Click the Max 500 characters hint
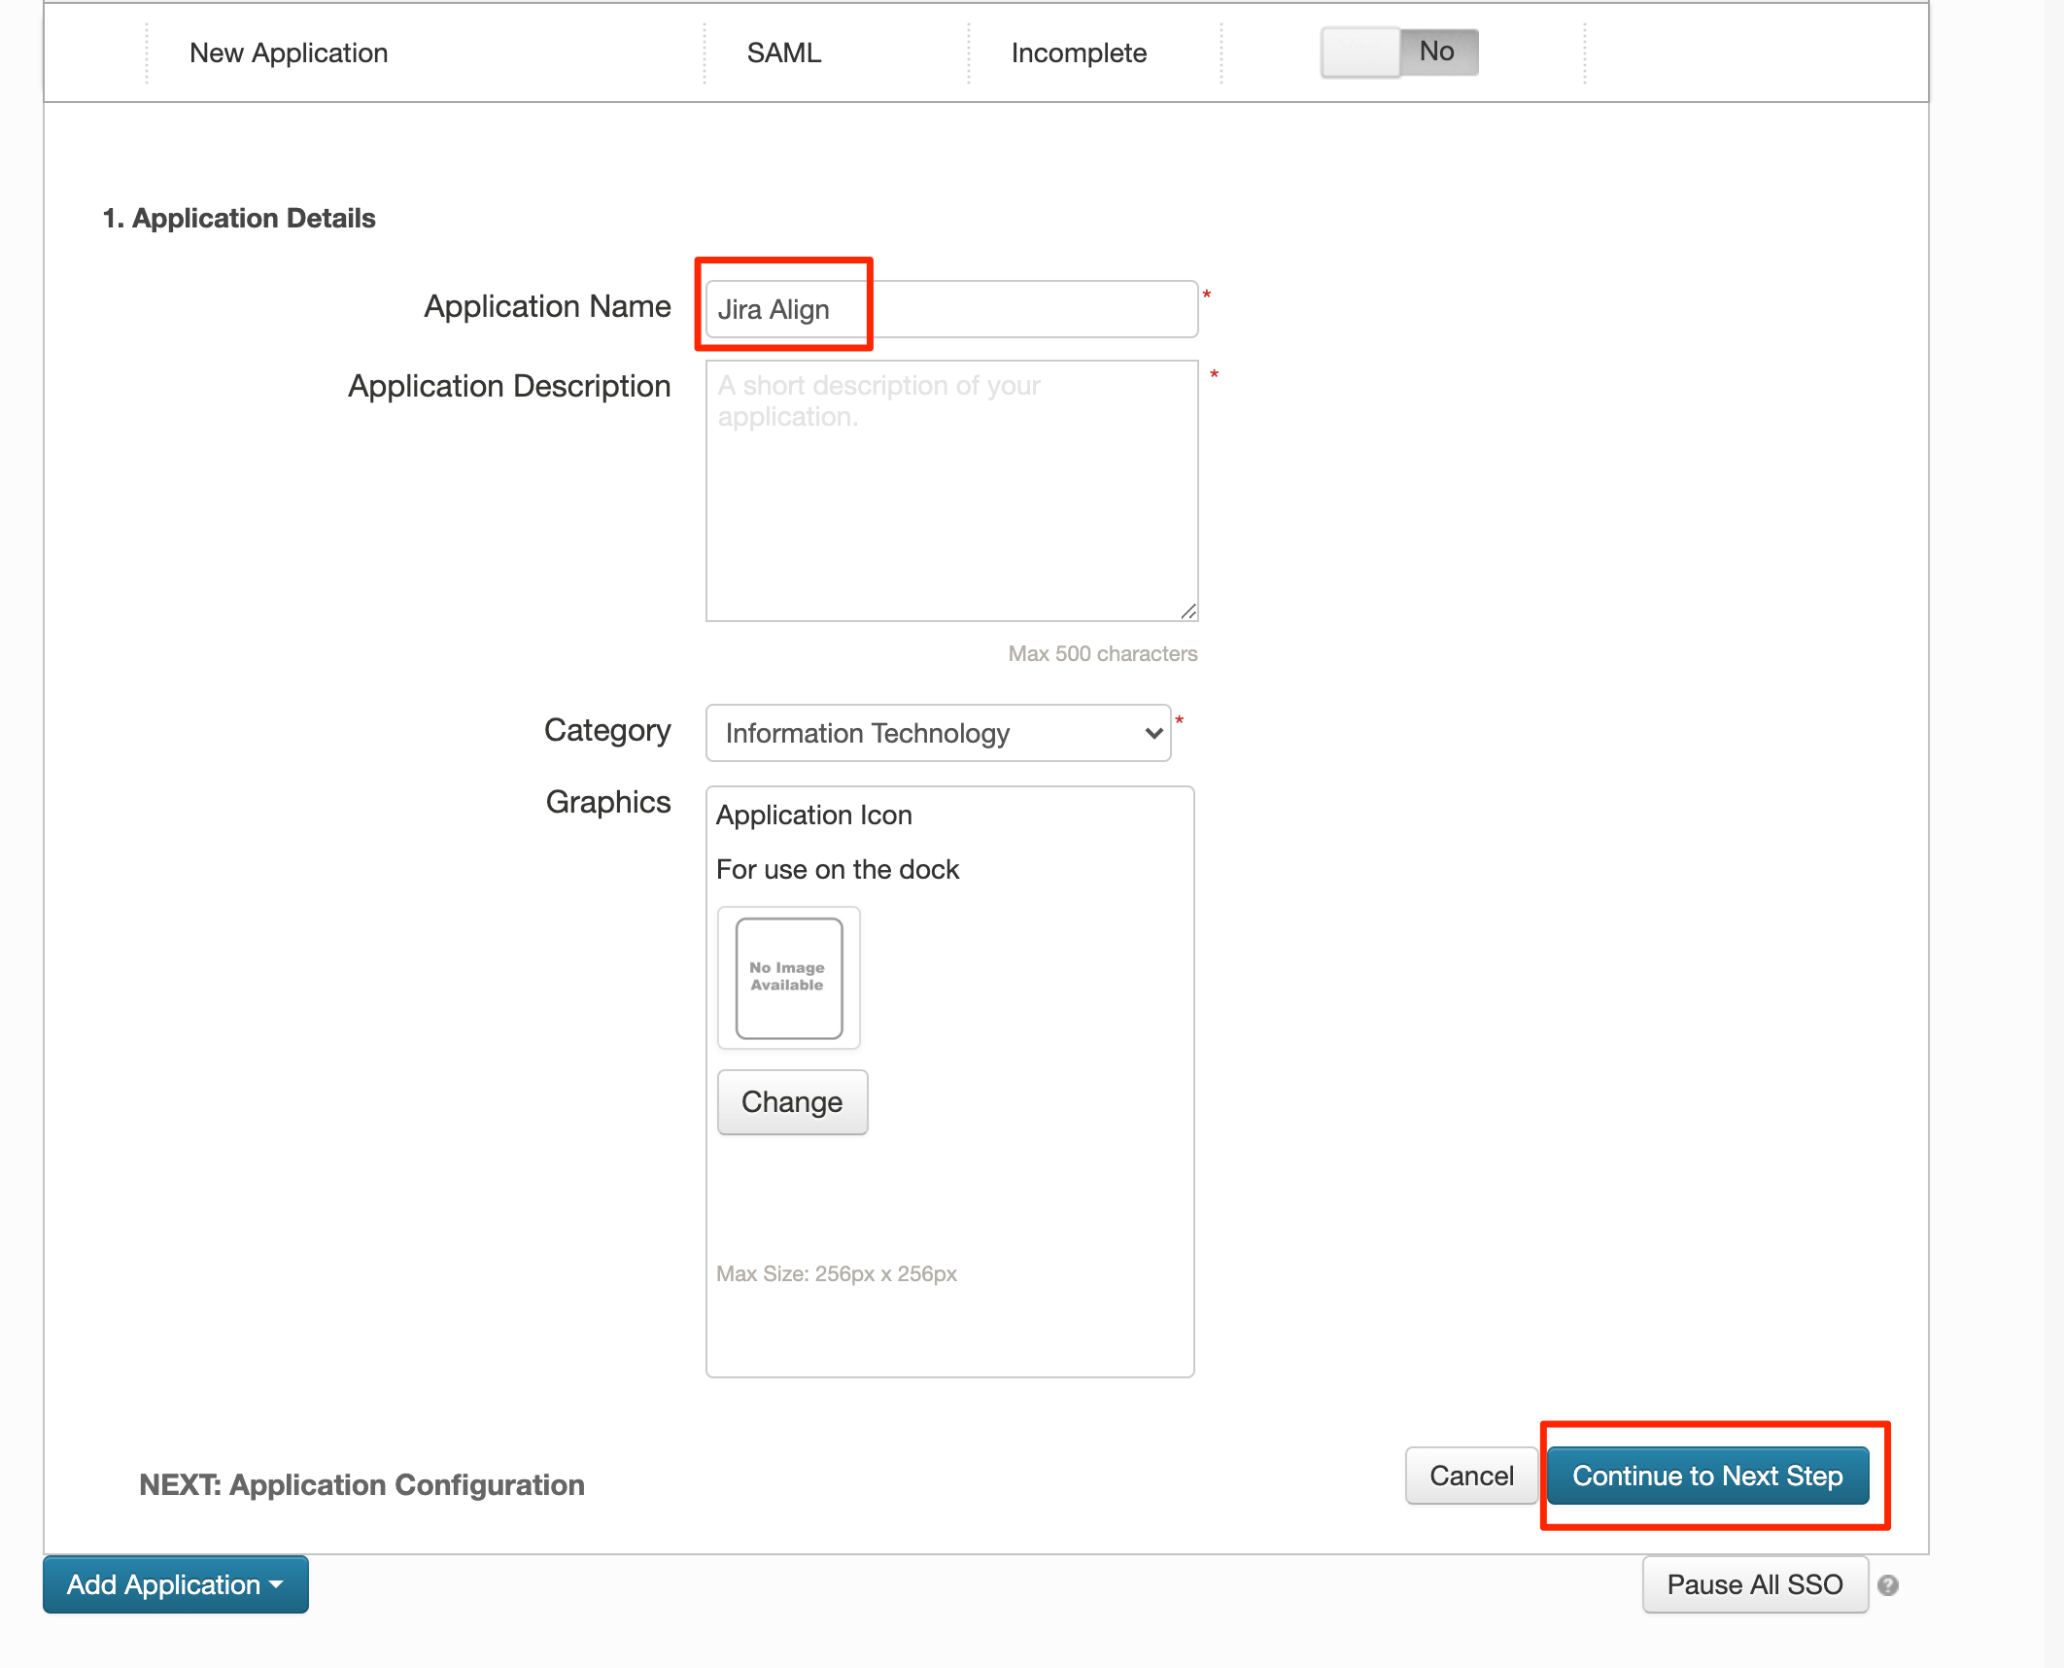The width and height of the screenshot is (2064, 1668). point(1103,653)
